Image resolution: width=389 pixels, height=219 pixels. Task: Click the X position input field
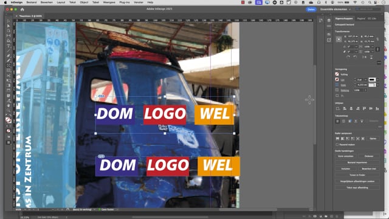pos(353,36)
